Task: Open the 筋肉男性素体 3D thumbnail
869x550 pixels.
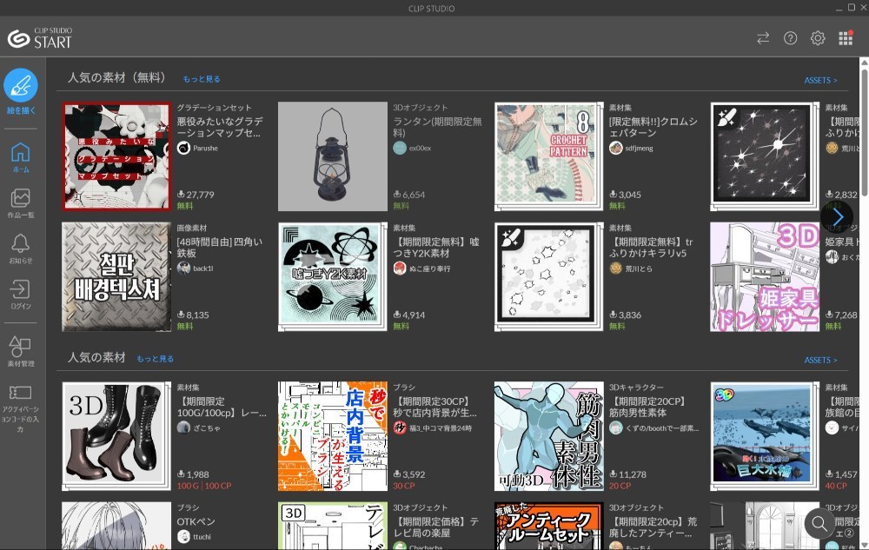Action: click(548, 436)
